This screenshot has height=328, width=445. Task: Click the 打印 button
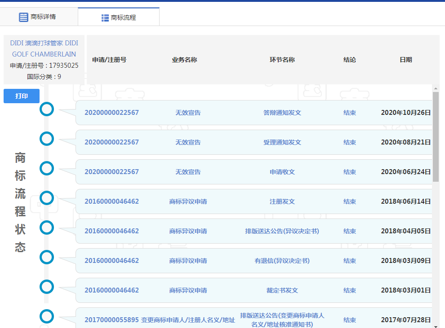(21, 96)
